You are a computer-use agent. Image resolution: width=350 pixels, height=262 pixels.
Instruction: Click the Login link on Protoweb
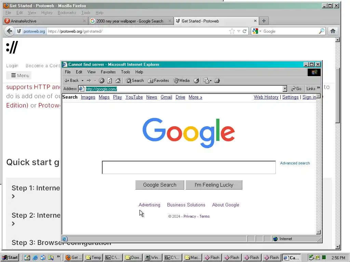coord(12,66)
